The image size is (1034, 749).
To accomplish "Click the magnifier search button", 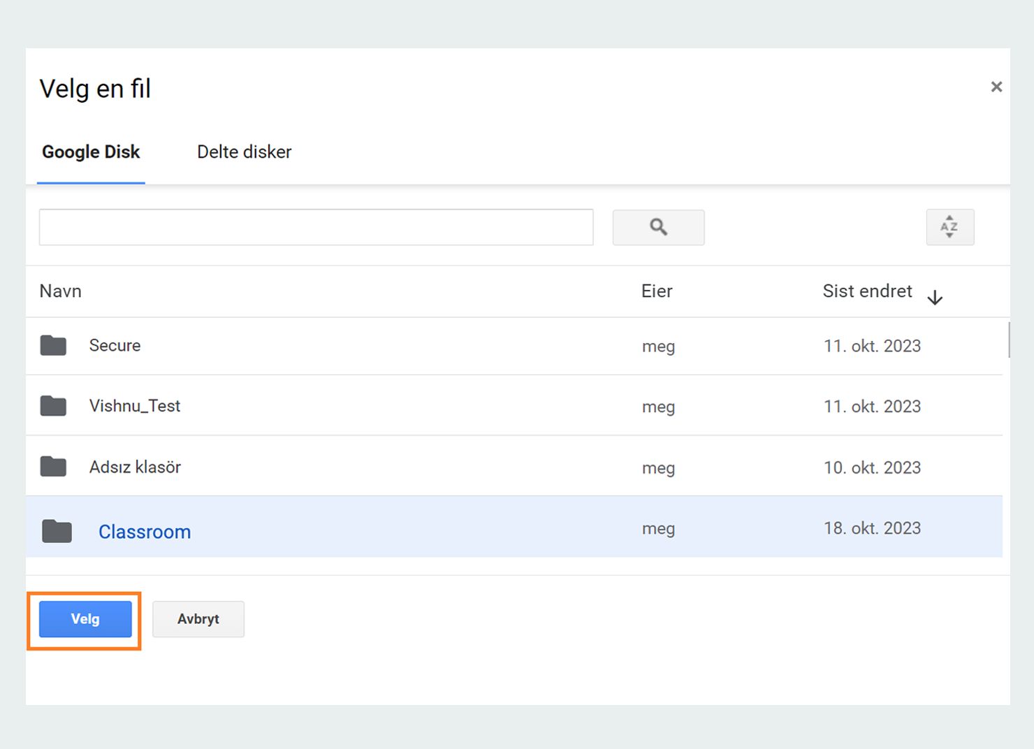I will [658, 227].
